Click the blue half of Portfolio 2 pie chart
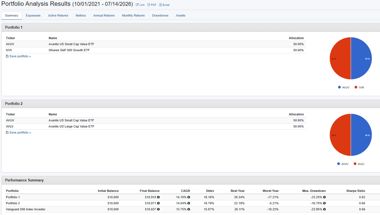Viewport: 380px width, 215px height. 361,135
